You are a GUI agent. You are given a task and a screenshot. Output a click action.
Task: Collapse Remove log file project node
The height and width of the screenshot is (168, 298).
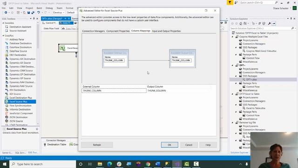coord(233,122)
